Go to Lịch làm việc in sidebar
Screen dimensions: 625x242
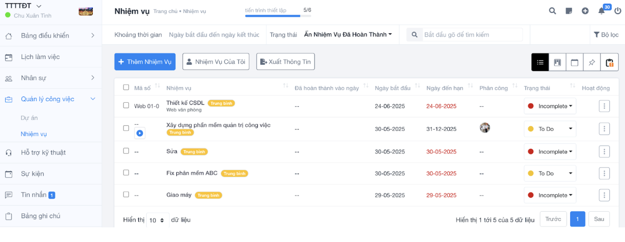pyautogui.click(x=40, y=57)
